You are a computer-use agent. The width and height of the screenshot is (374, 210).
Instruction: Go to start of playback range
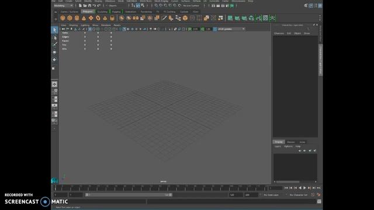(286, 188)
